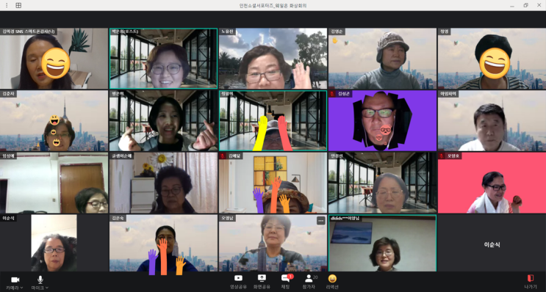Click the participant count 20
This screenshot has width=546, height=292.
[315, 277]
